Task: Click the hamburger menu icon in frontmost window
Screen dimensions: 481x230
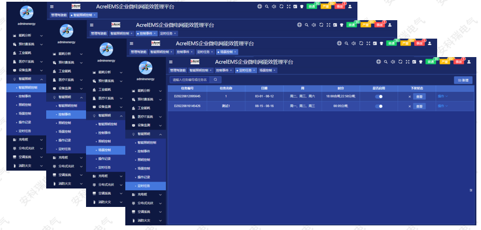Action: pyautogui.click(x=171, y=62)
